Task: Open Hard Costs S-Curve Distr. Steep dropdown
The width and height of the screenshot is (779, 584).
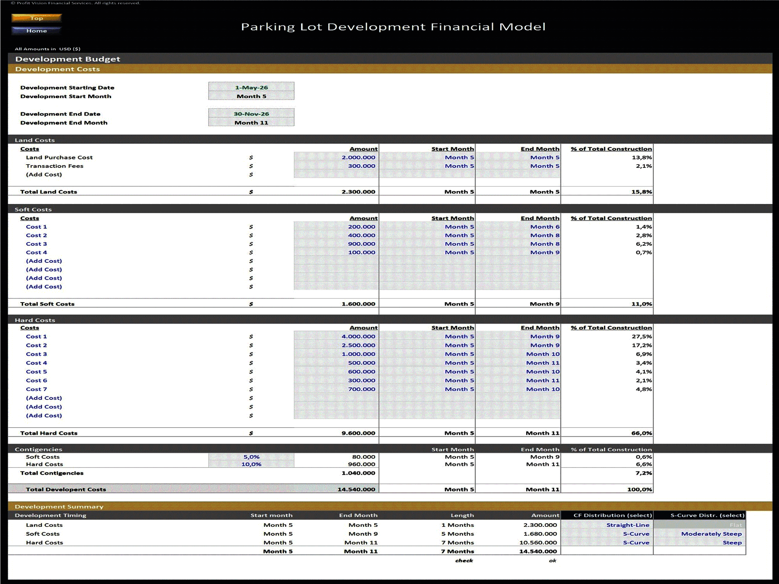Action: tap(700, 542)
